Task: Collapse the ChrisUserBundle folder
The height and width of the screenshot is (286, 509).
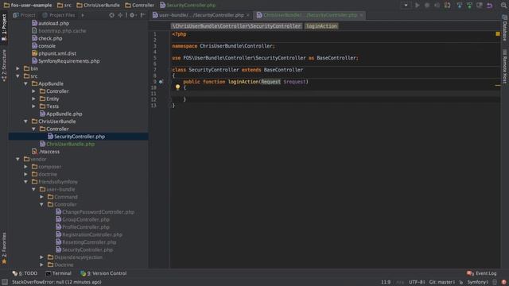Action: (25, 122)
